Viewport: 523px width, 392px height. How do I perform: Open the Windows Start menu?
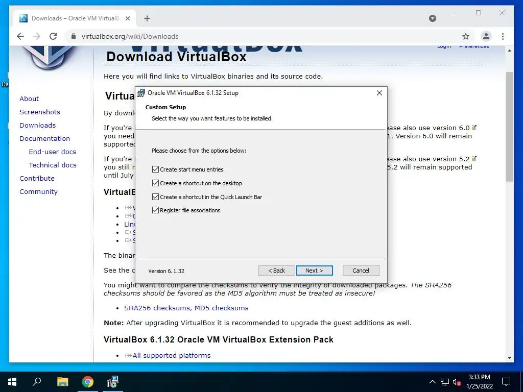pyautogui.click(x=12, y=382)
